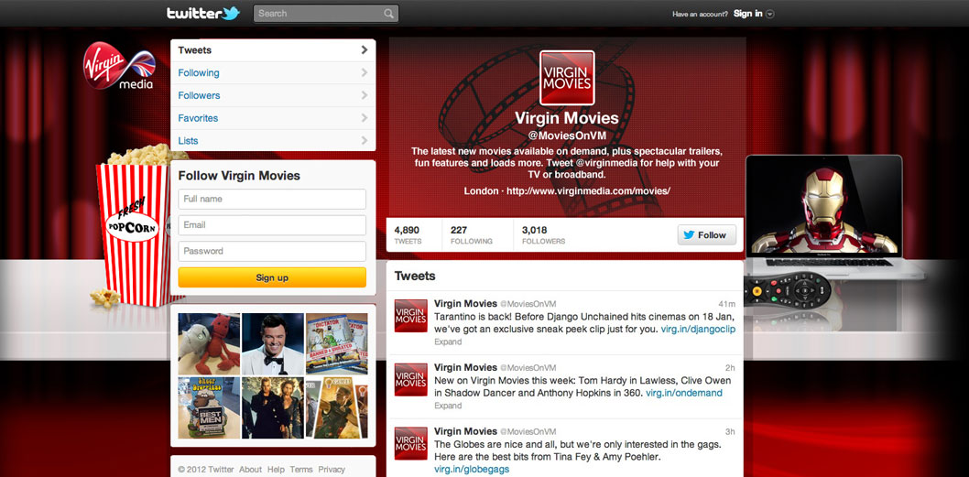
Task: Open virg.in/djangoclip link
Action: [698, 330]
